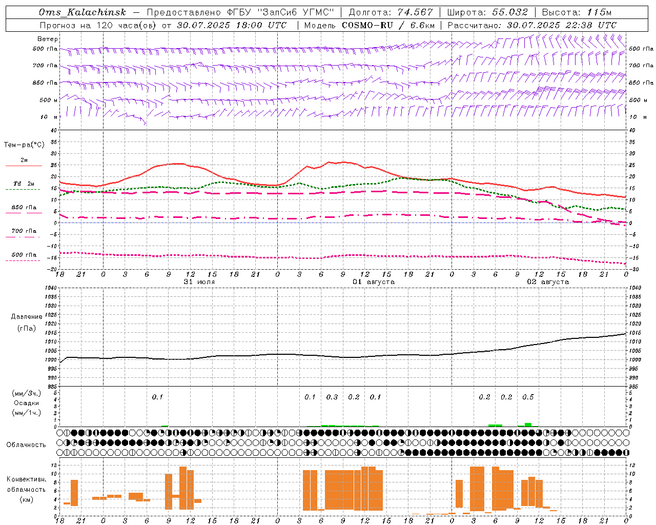Click the 'Рассчитано: 30.07.2025 22:38 UTC' timestamp
The width and height of the screenshot is (656, 525).
coord(532,25)
